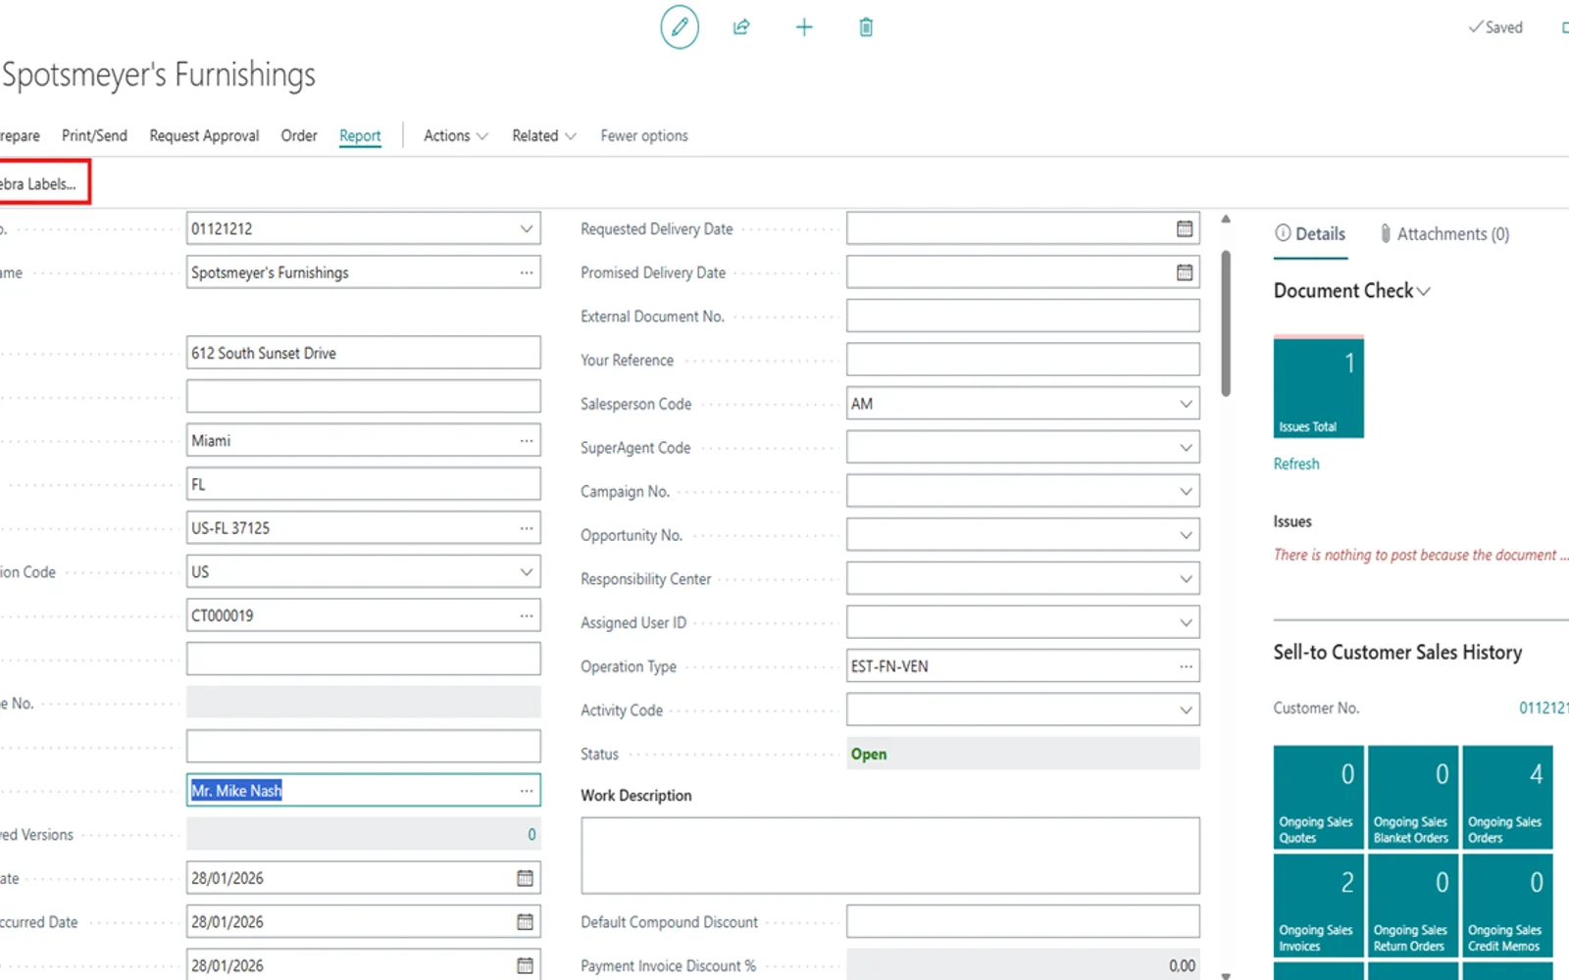Click the Default Compound Discount field
Image resolution: width=1569 pixels, height=980 pixels.
[x=1023, y=921]
